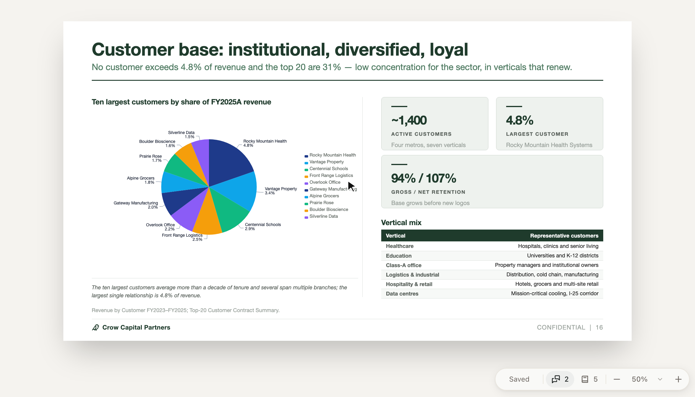
Task: Click the Silverline Data legend entry
Action: tap(321, 216)
